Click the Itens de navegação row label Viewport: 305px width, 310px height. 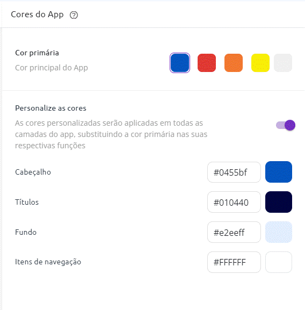click(48, 262)
